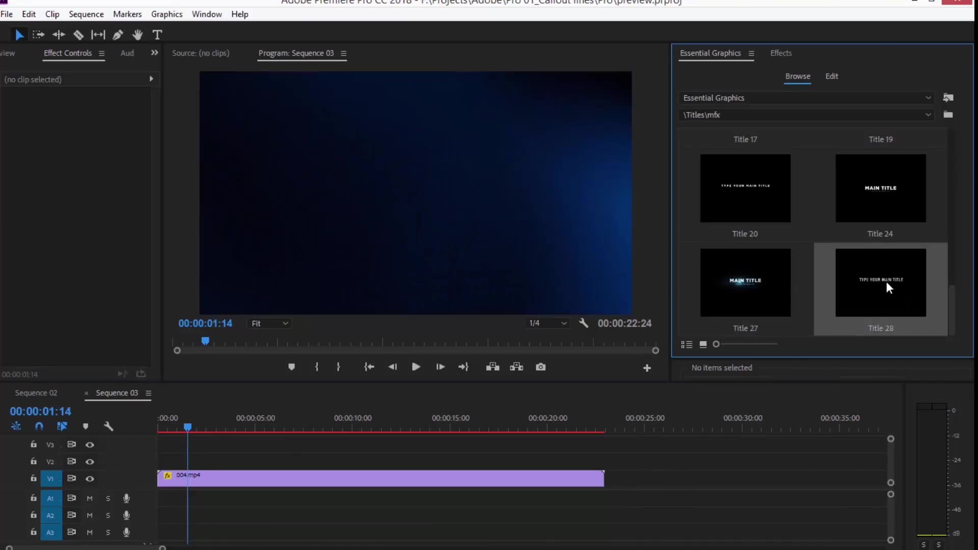This screenshot has width=978, height=550.
Task: Expand the no clip selected arrow
Action: [x=151, y=78]
